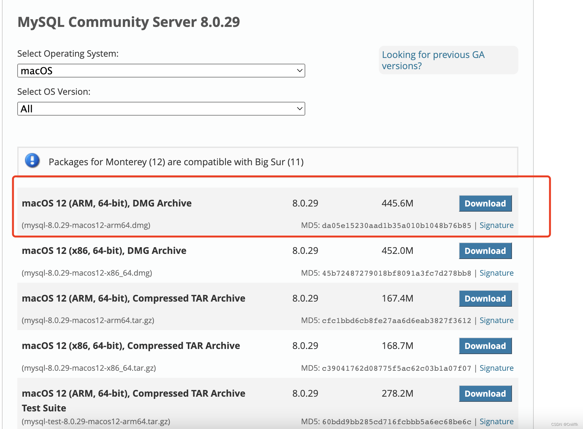Click file size 278.2M
This screenshot has width=583, height=429.
397,393
